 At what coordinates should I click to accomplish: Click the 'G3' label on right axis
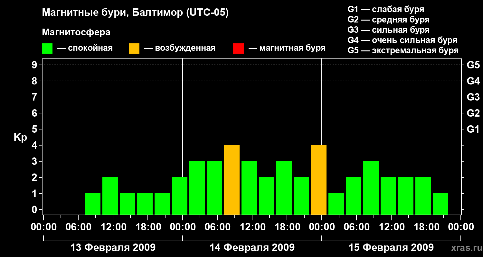click(473, 97)
